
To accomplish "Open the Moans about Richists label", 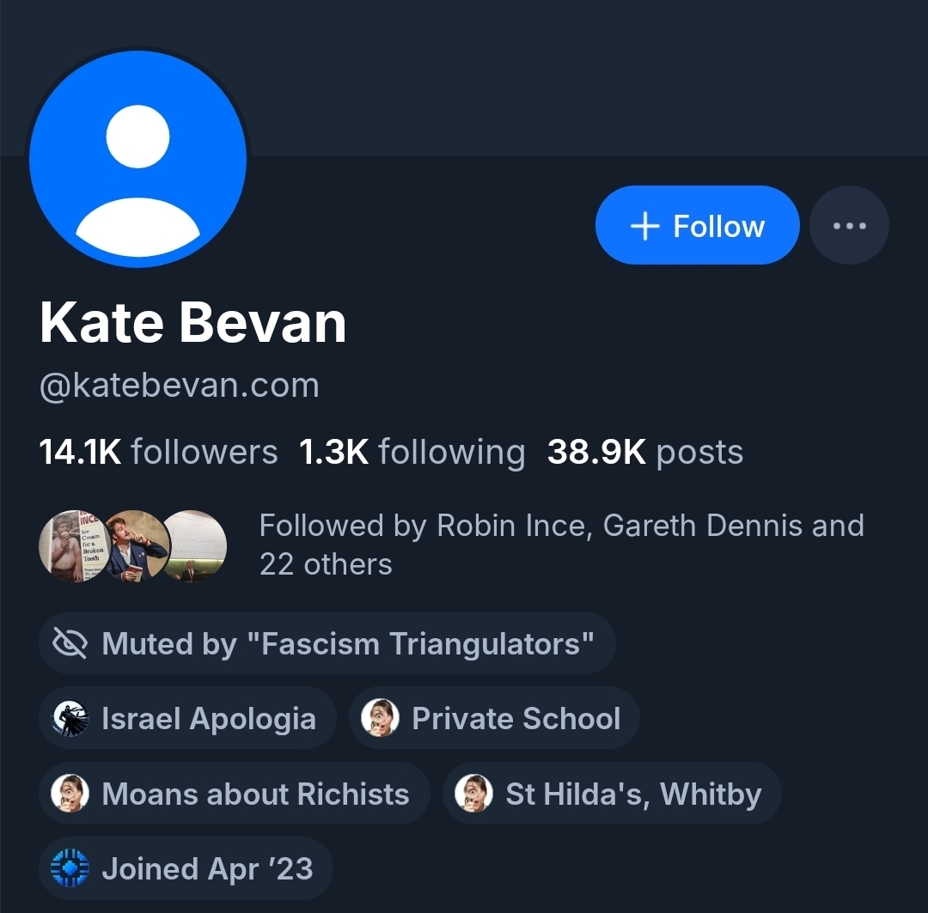I will pyautogui.click(x=255, y=794).
